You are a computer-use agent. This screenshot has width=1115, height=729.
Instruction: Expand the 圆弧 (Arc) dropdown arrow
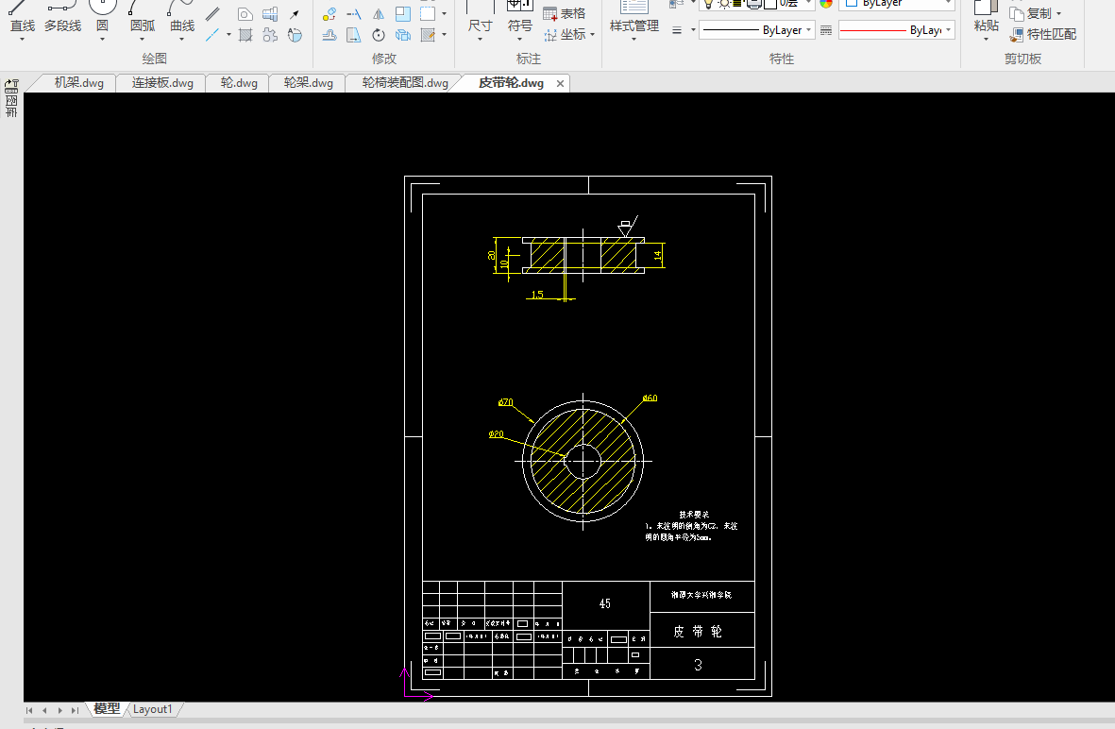pyautogui.click(x=142, y=40)
